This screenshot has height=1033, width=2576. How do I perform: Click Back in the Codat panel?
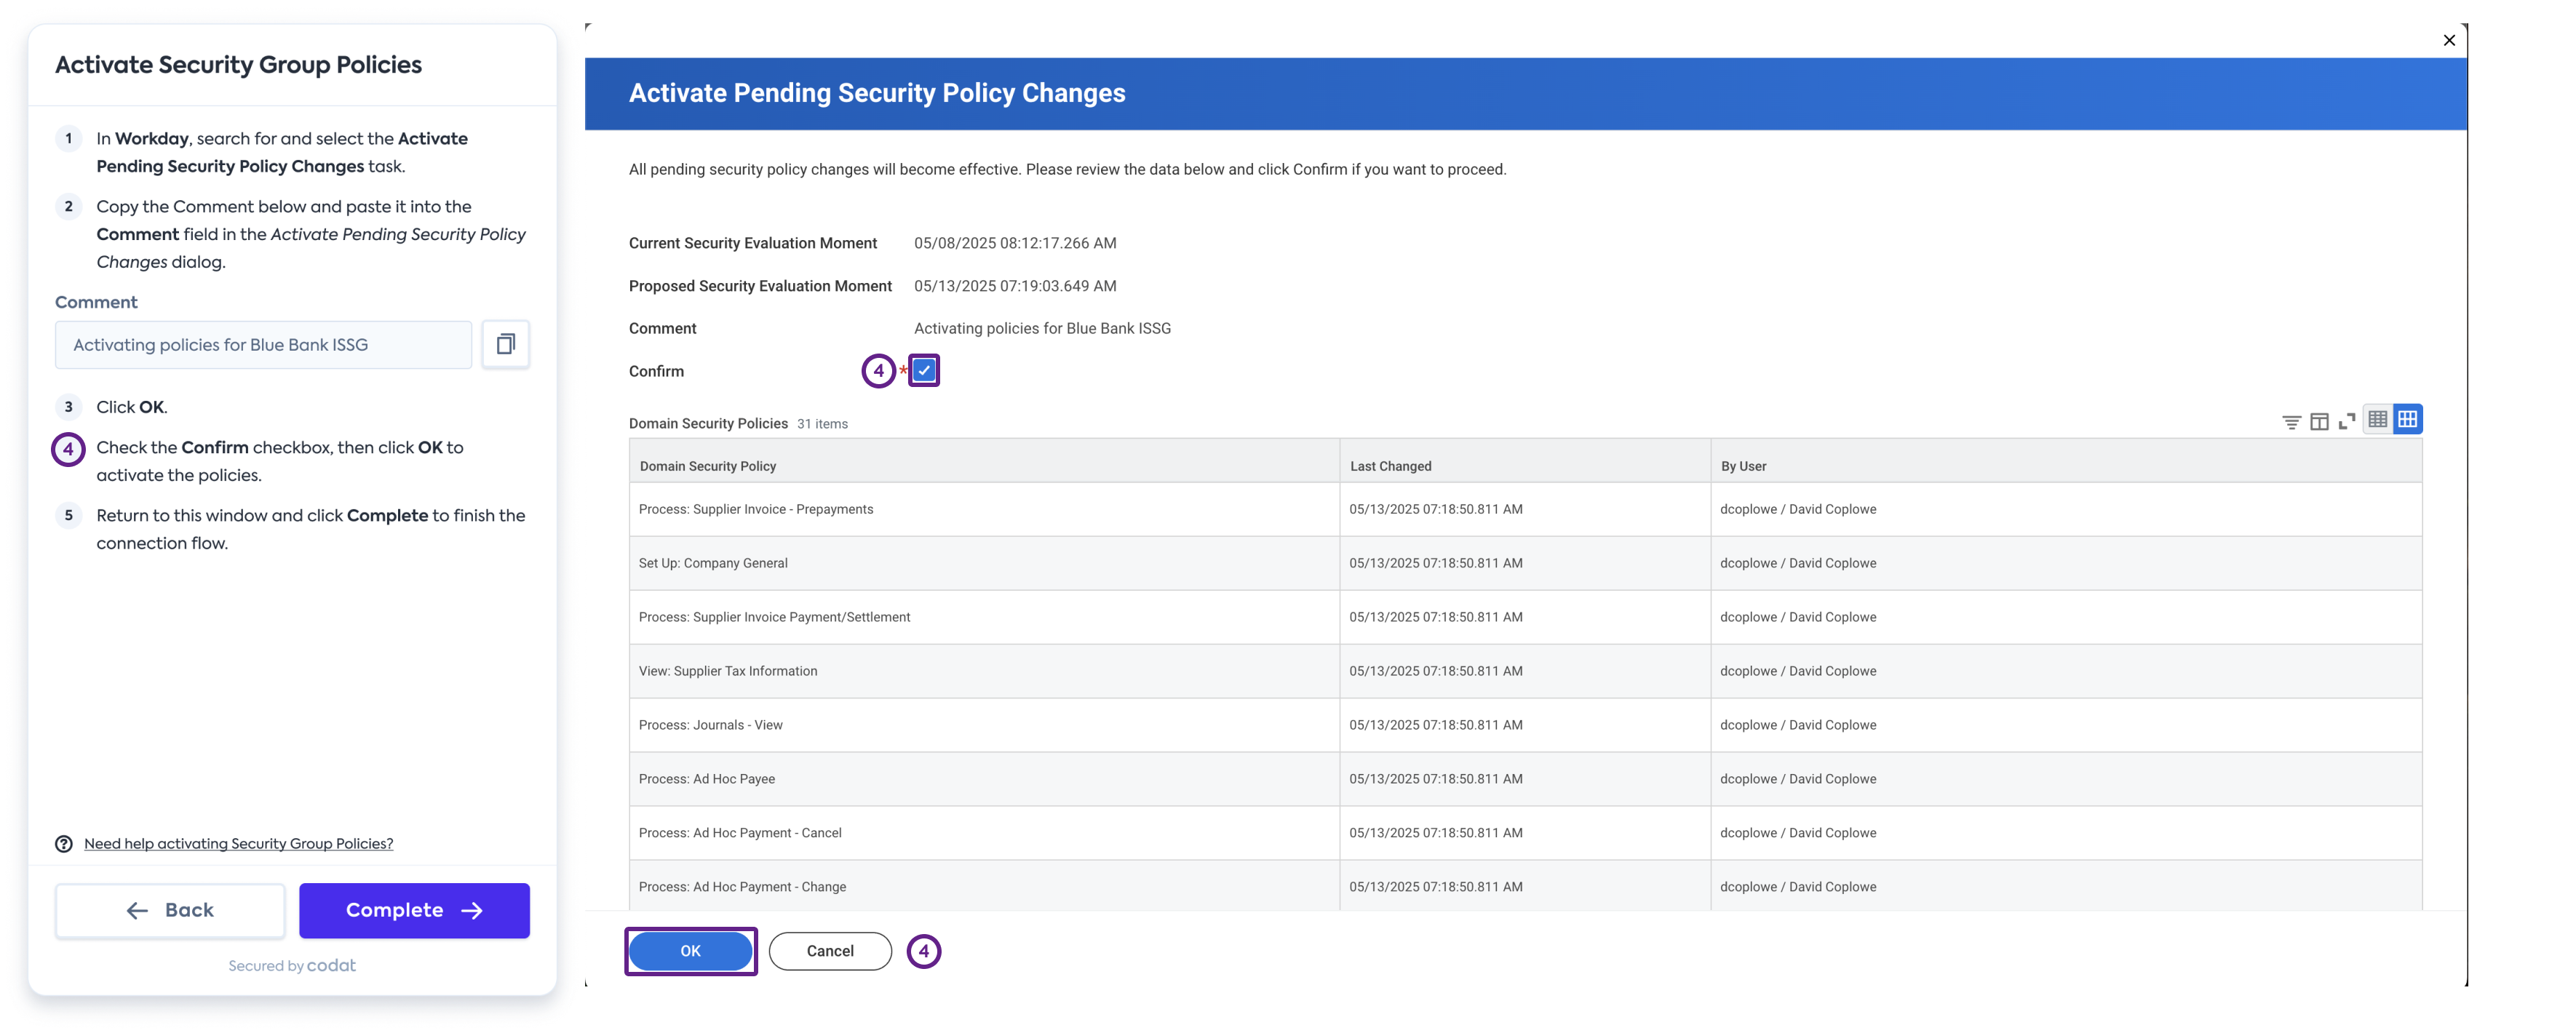point(169,910)
